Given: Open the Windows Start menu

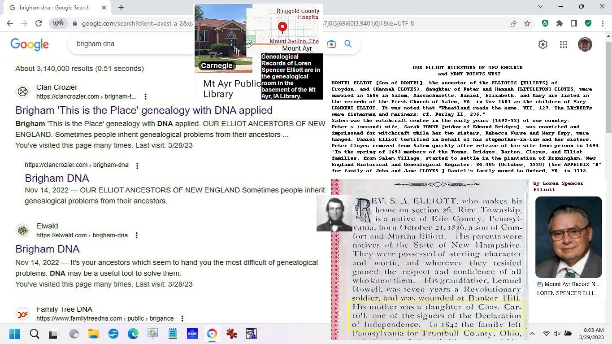Looking at the screenshot, I should pyautogui.click(x=14, y=334).
